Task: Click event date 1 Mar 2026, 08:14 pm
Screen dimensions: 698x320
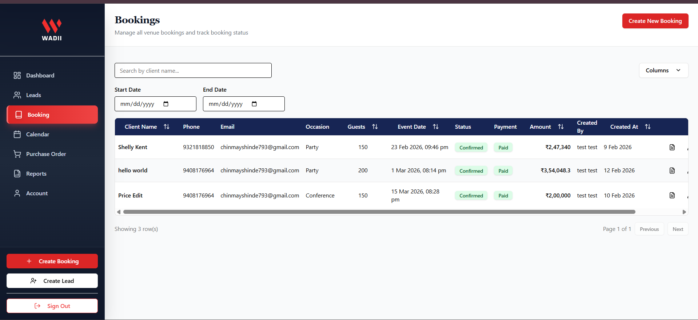Action: pyautogui.click(x=419, y=170)
